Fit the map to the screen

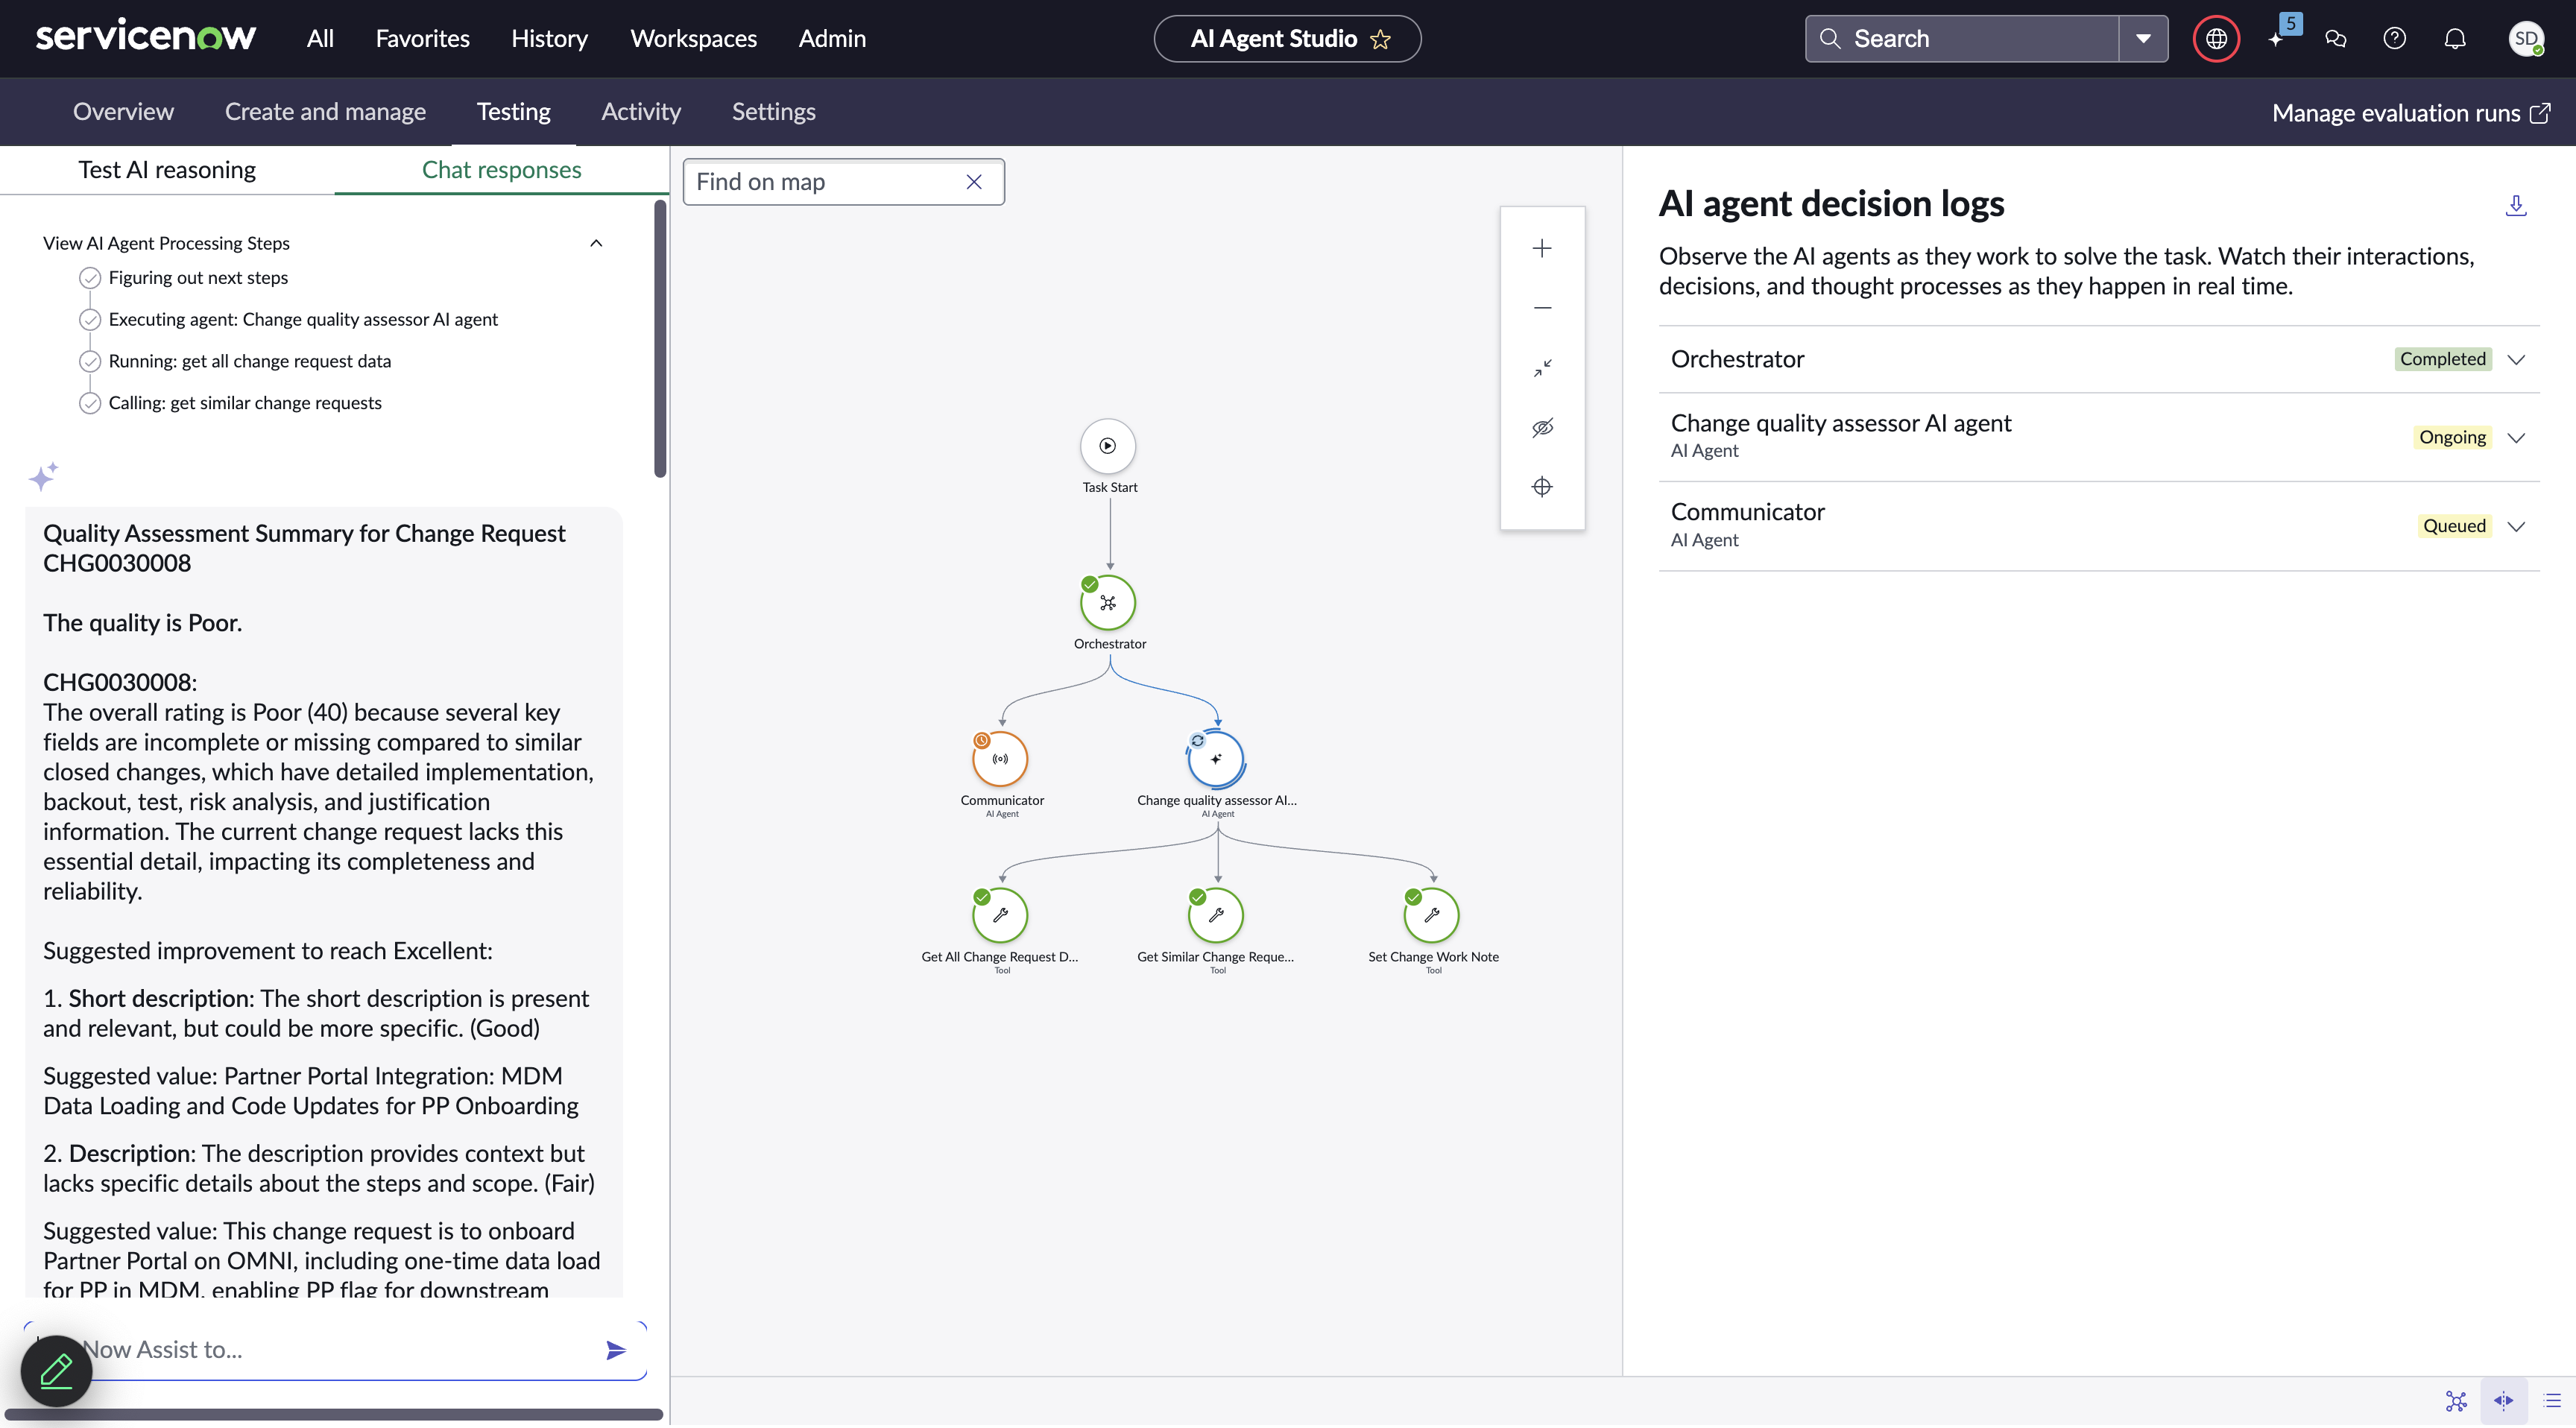coord(1542,368)
